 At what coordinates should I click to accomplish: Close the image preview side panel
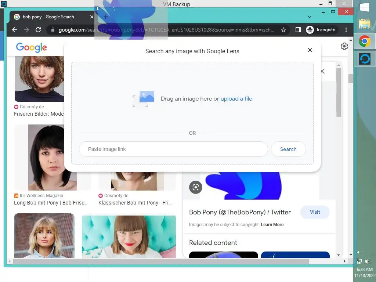(x=322, y=71)
